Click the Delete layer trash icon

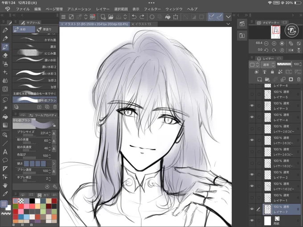299,79
